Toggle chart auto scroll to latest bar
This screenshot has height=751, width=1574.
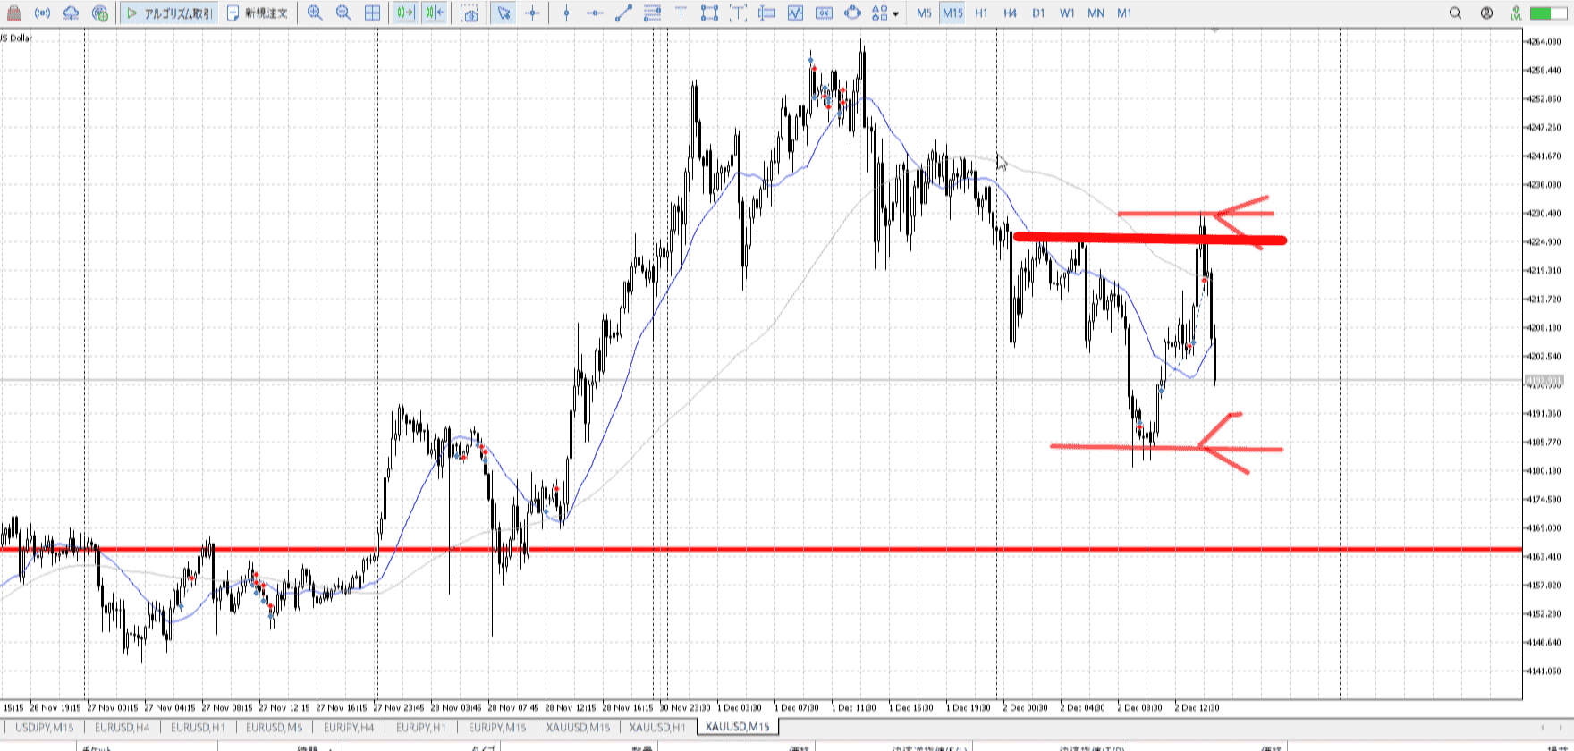[405, 13]
